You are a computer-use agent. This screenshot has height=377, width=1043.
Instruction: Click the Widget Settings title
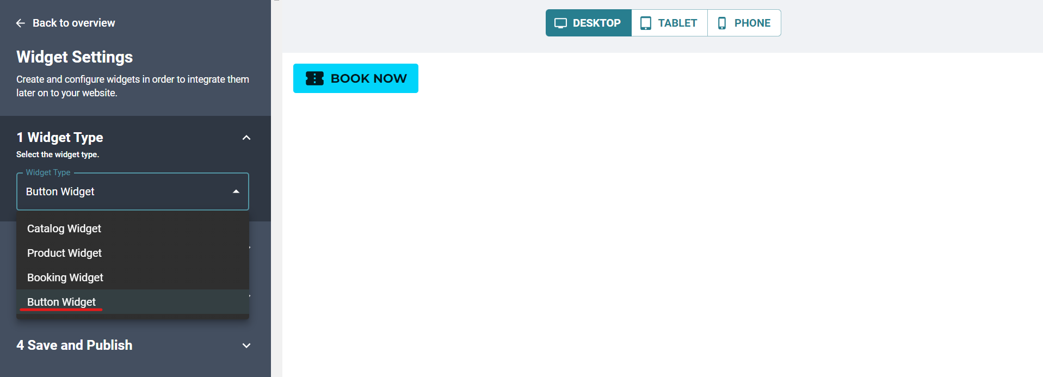(75, 57)
